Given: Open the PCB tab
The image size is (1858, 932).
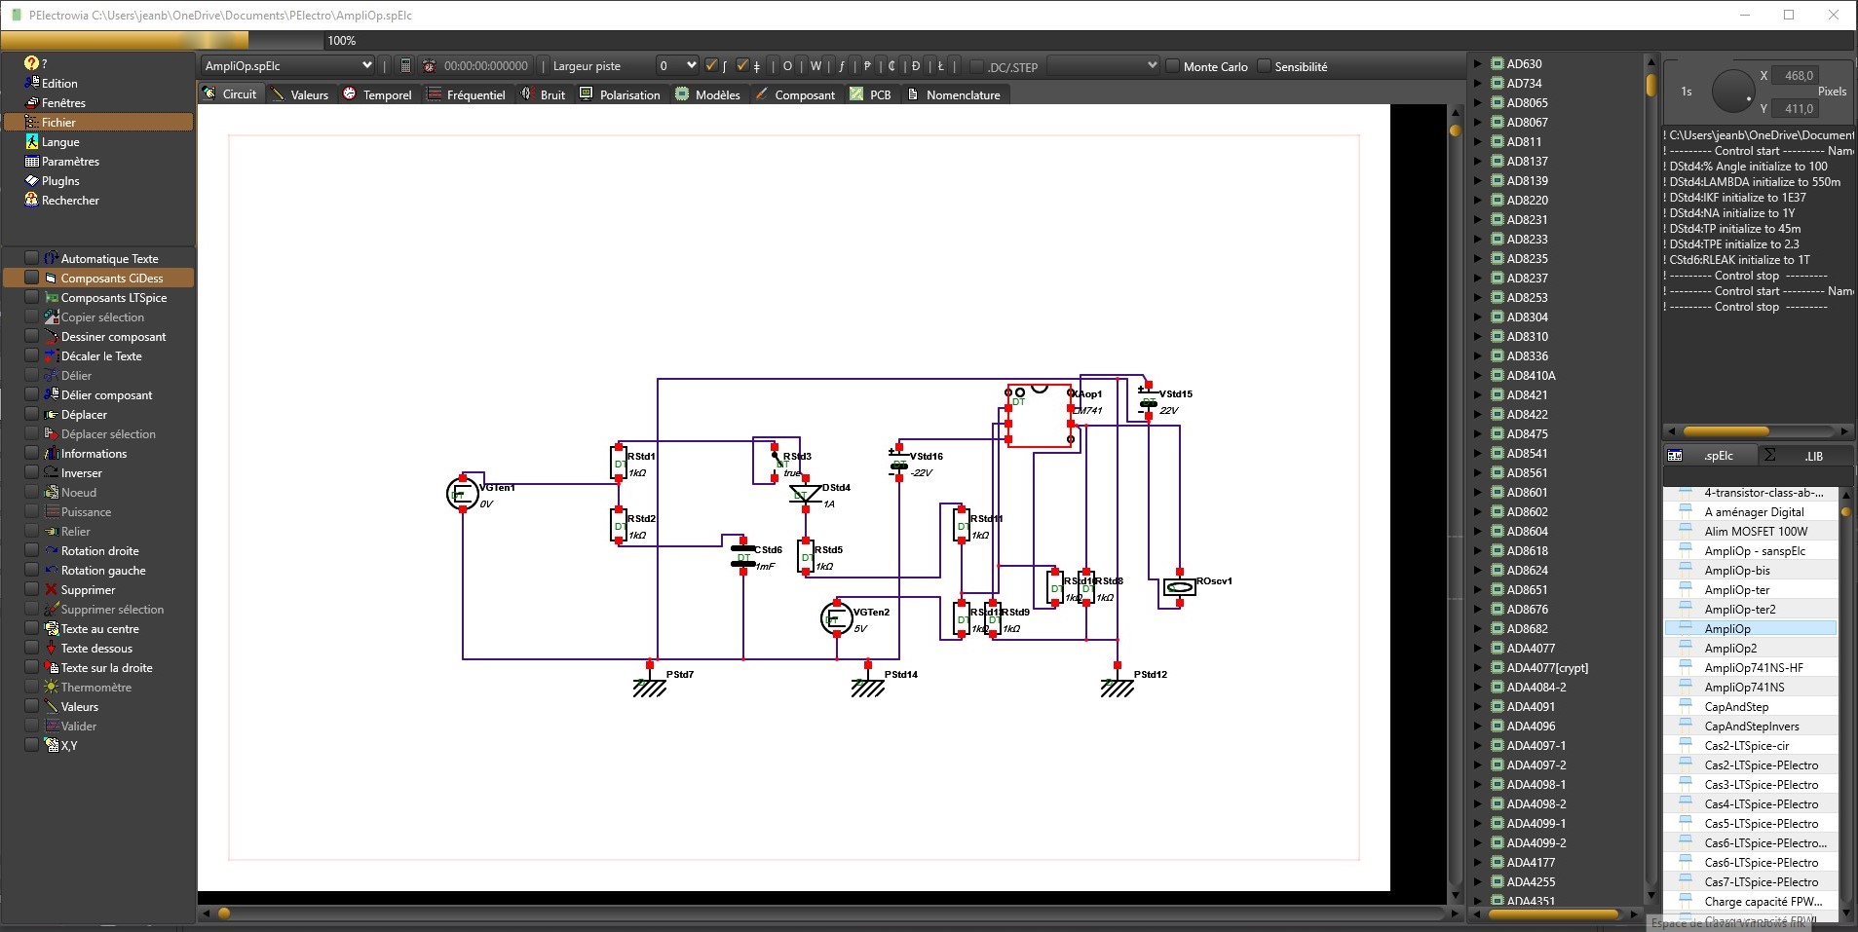Looking at the screenshot, I should coord(870,94).
